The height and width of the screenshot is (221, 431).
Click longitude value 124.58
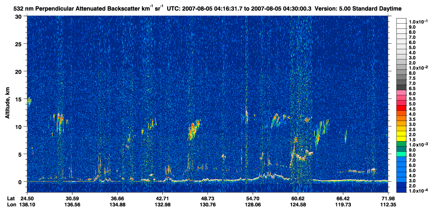click(x=298, y=204)
